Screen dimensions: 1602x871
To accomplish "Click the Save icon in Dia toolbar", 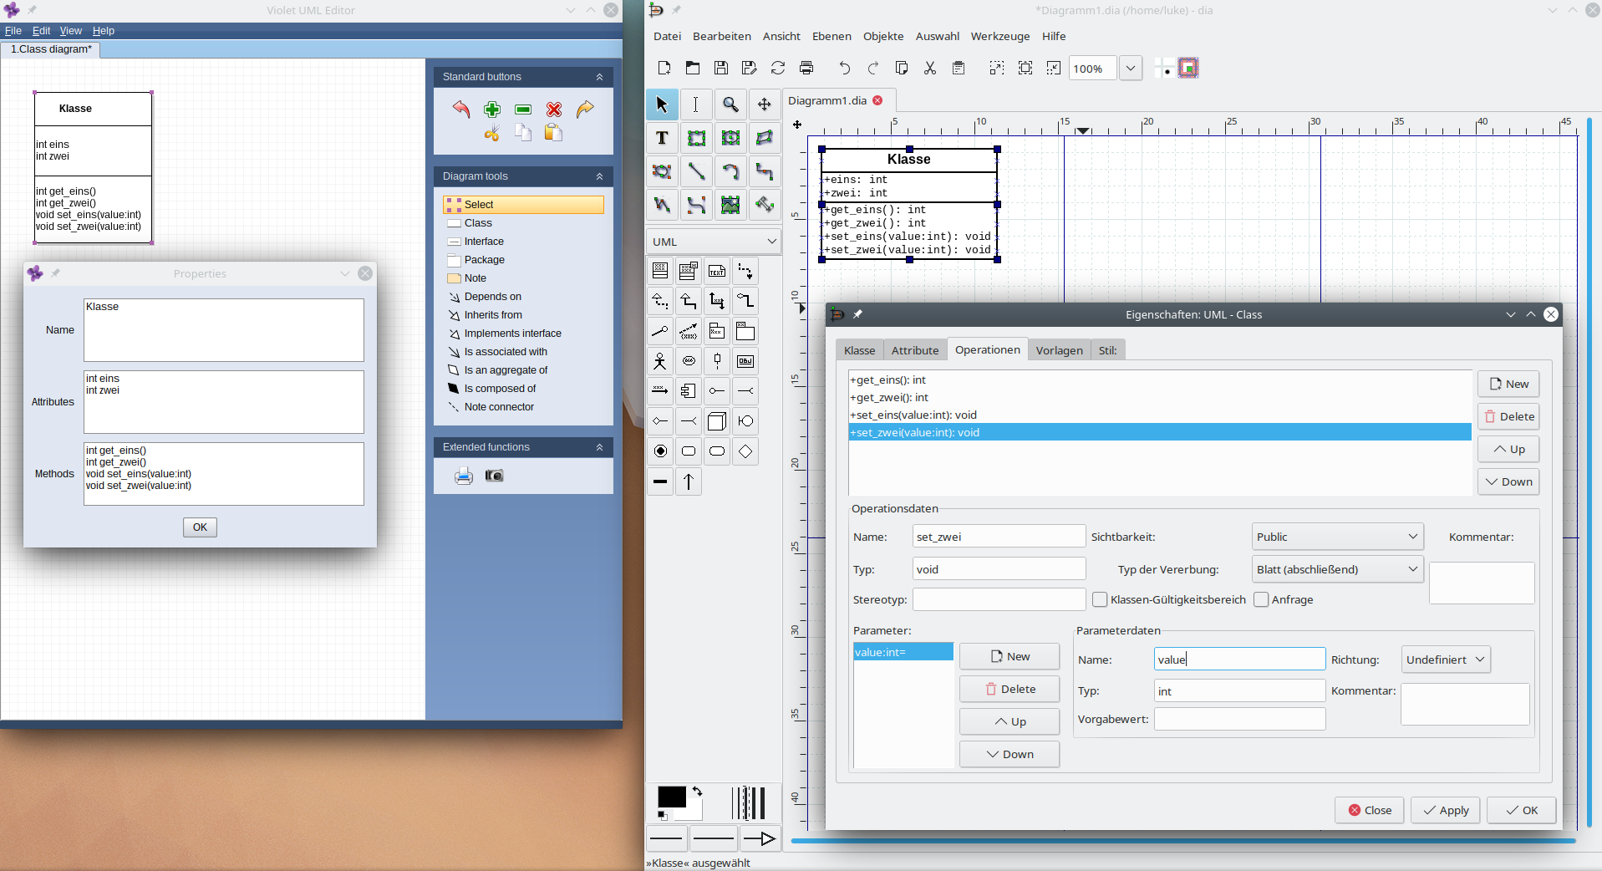I will [721, 69].
